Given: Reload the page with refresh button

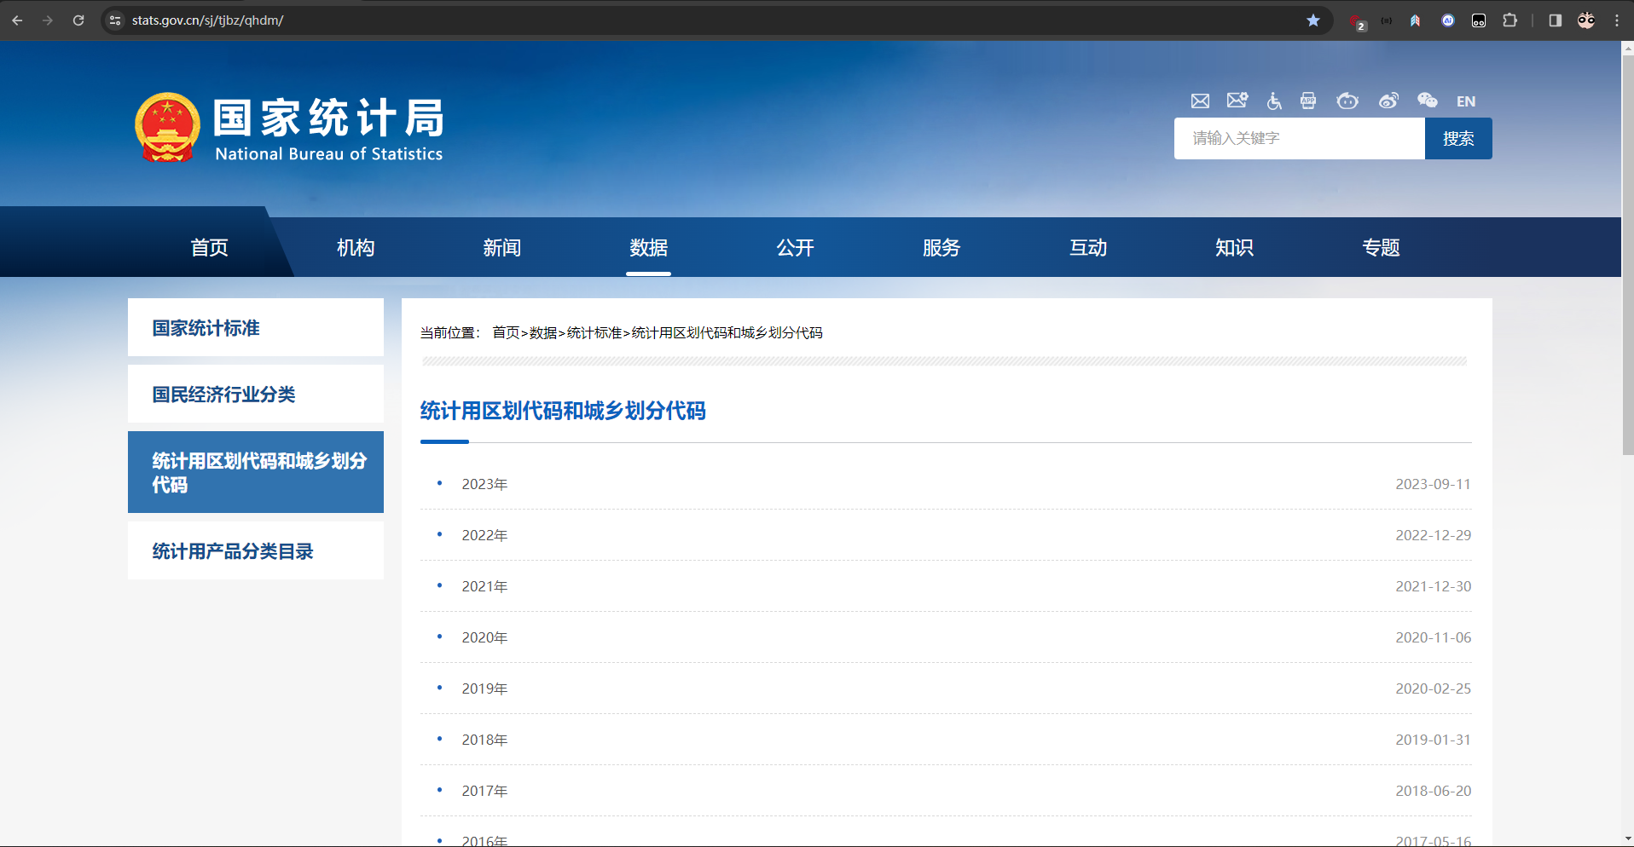Looking at the screenshot, I should (x=78, y=20).
